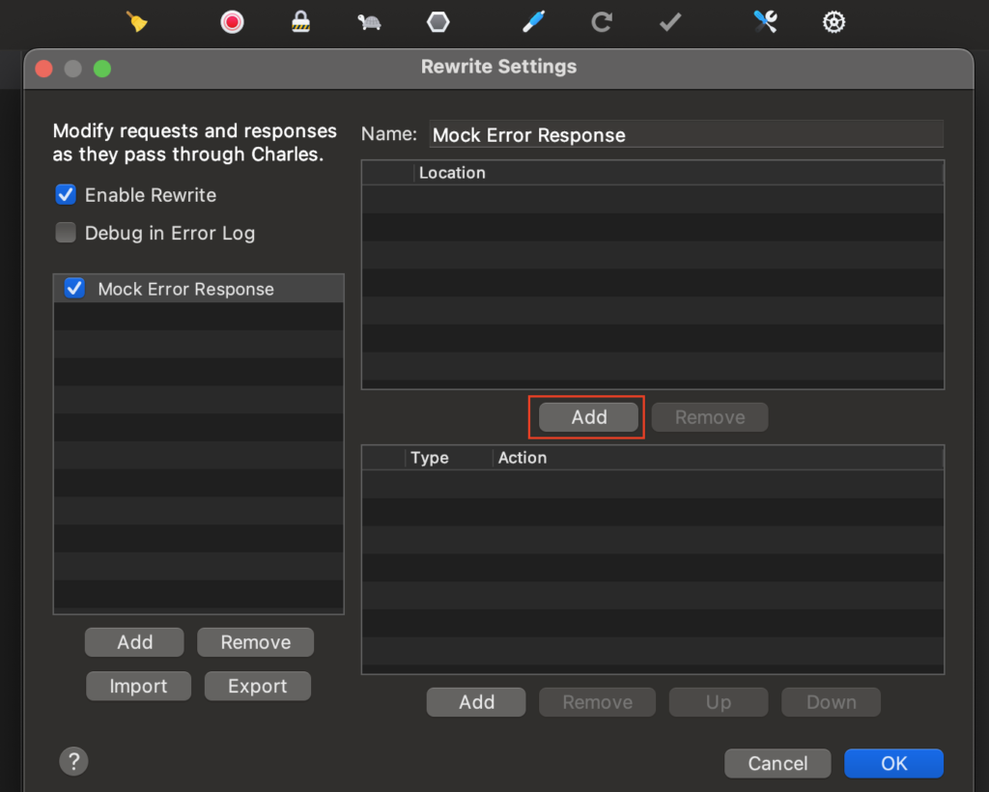Uncheck the Enable Rewrite checkbox
Screen dimensions: 989x792
[66, 195]
